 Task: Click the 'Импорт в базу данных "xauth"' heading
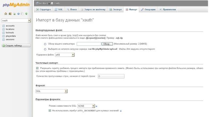(x=65, y=20)
